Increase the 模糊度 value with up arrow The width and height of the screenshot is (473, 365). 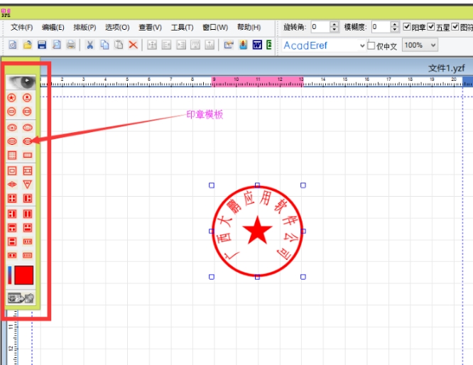click(395, 24)
